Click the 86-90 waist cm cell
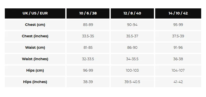The width and height of the screenshot is (206, 97). [132, 48]
